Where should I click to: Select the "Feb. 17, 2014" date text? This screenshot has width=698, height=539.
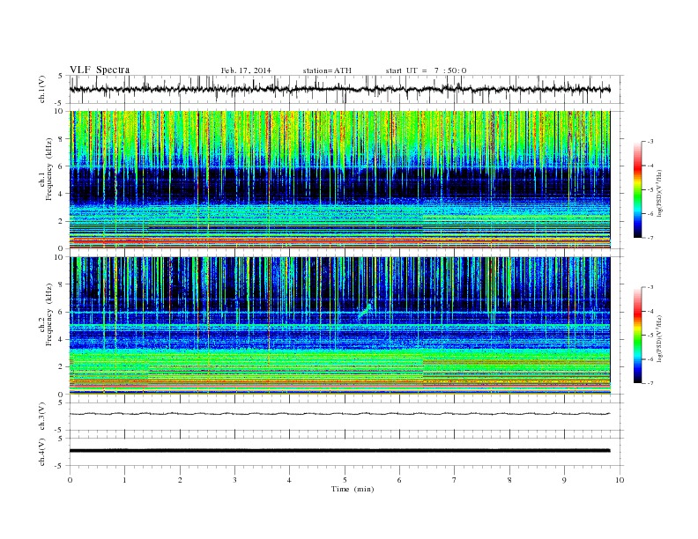[246, 70]
